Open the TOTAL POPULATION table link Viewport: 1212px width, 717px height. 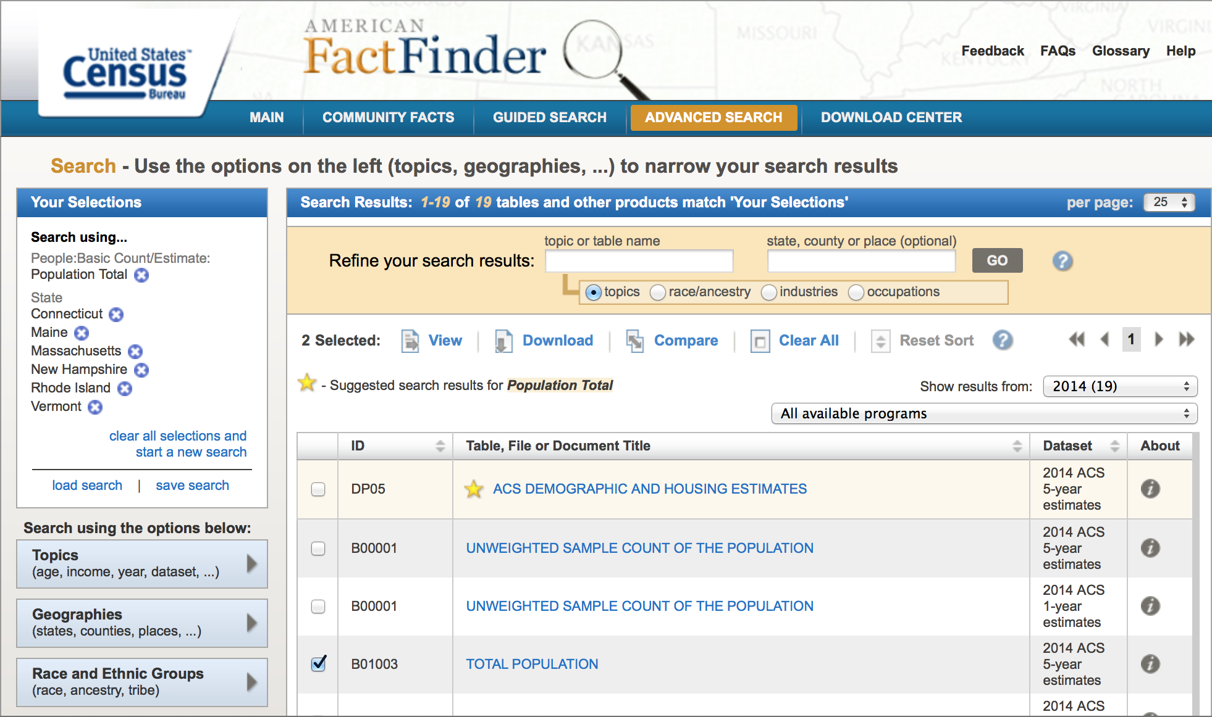pyautogui.click(x=532, y=664)
